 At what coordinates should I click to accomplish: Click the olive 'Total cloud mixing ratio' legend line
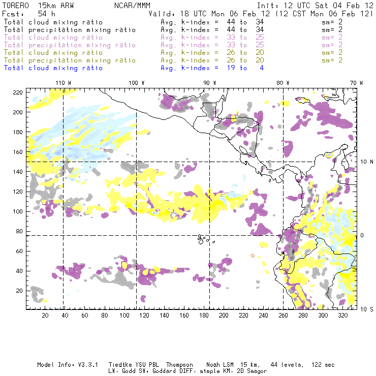point(53,52)
